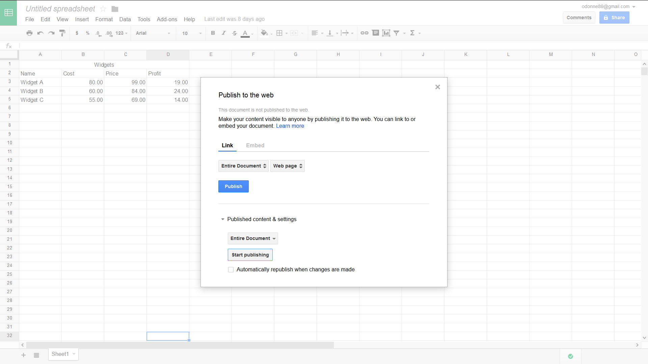Select the Paint format tool
This screenshot has height=364, width=648.
(x=62, y=33)
